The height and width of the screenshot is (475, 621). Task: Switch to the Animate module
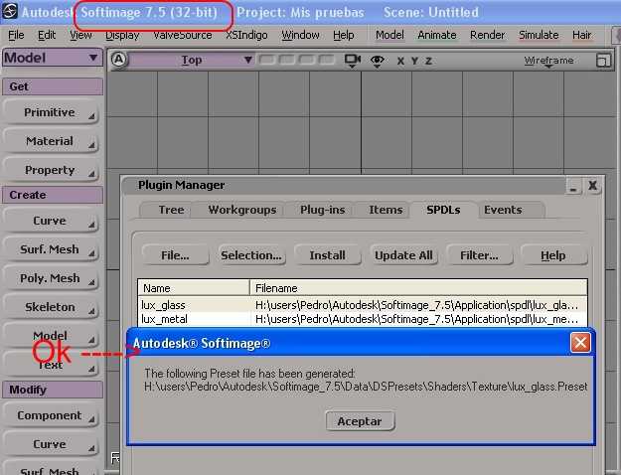coord(437,35)
